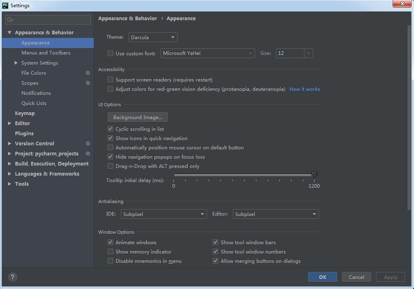
Task: Click the project-level icon beside Version Control
Action: [88, 143]
